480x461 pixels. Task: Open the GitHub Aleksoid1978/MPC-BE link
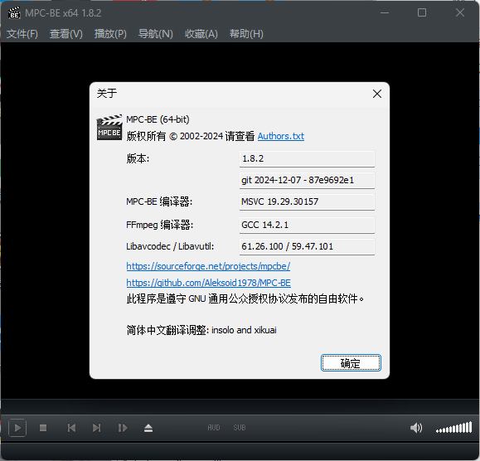[x=208, y=283]
